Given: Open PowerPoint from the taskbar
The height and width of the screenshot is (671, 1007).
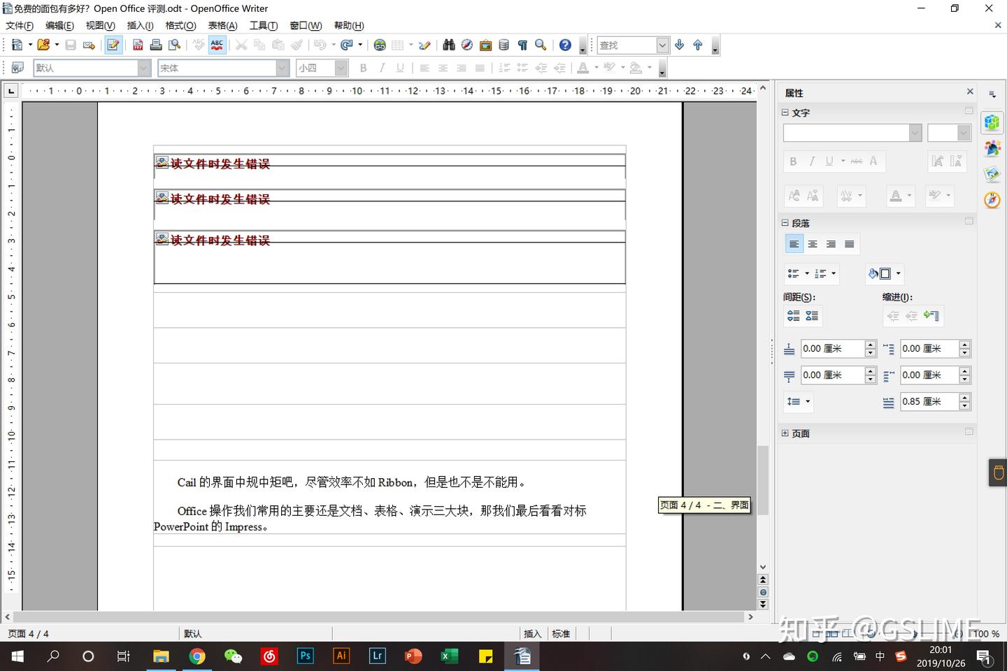Looking at the screenshot, I should [413, 656].
